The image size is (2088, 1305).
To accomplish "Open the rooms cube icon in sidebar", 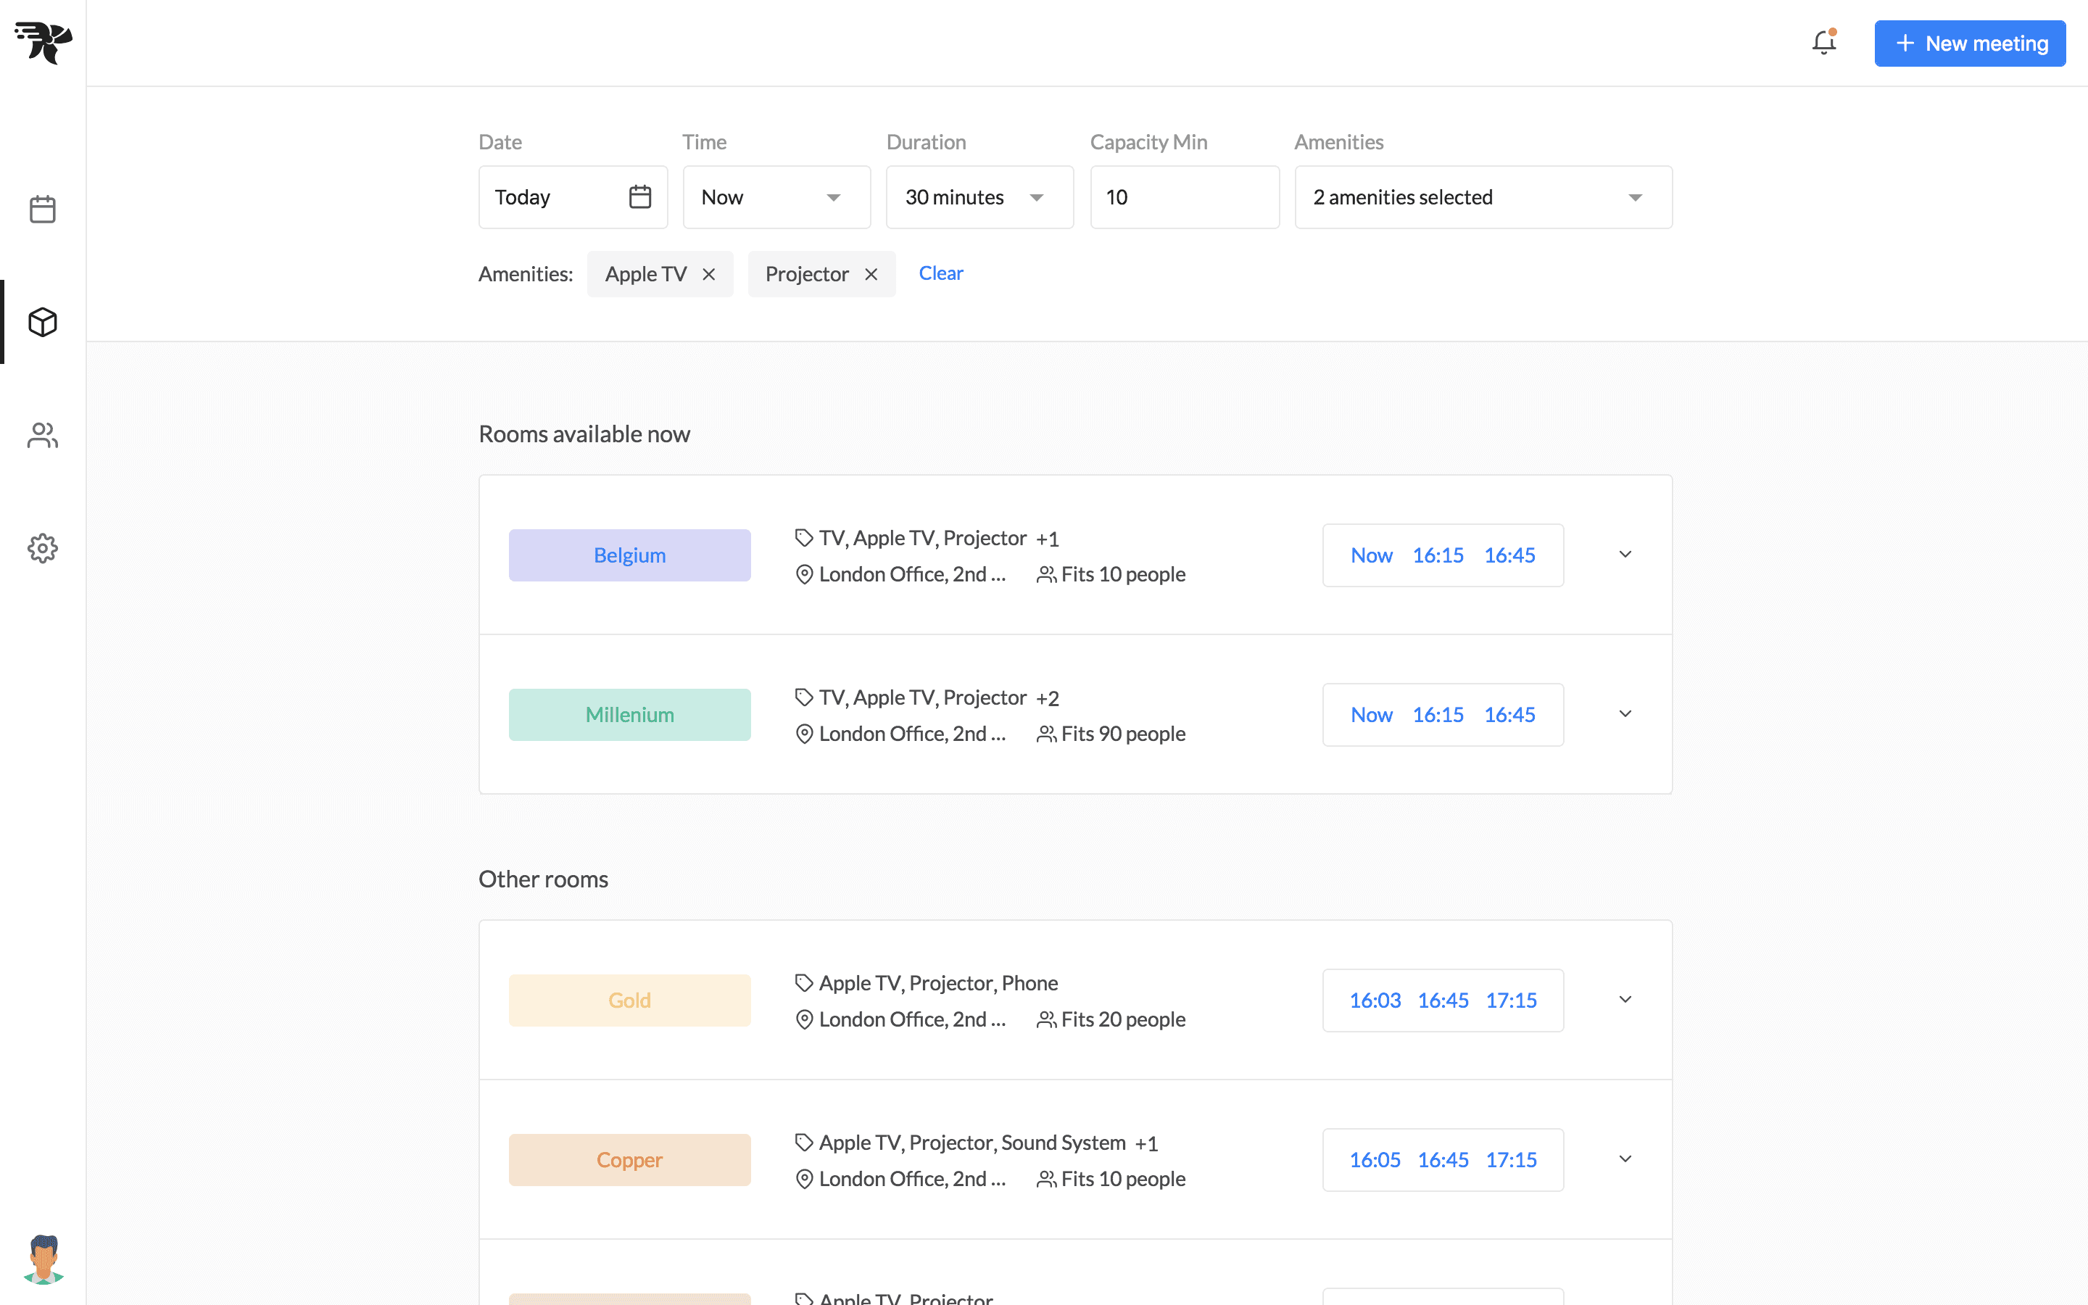I will [x=42, y=322].
